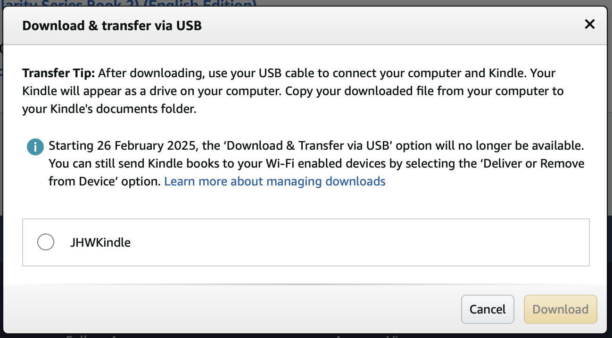The image size is (612, 338).
Task: Click the JHWKindle device name label
Action: click(x=100, y=242)
